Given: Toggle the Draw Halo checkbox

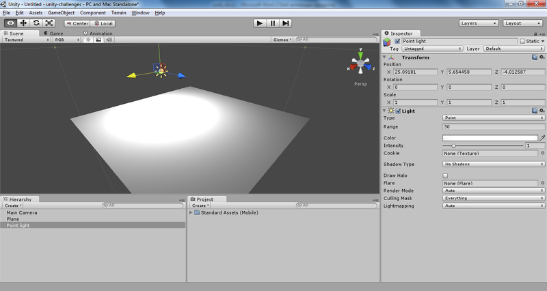Looking at the screenshot, I should click(445, 176).
